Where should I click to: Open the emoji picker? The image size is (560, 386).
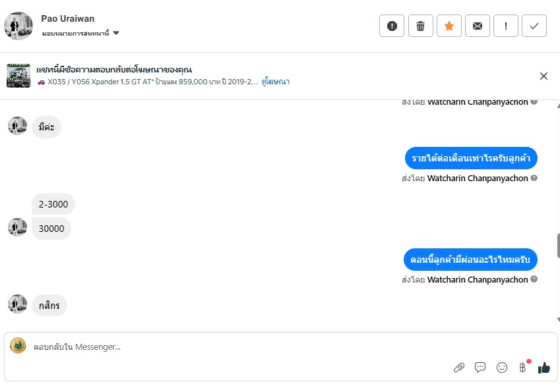click(x=502, y=368)
